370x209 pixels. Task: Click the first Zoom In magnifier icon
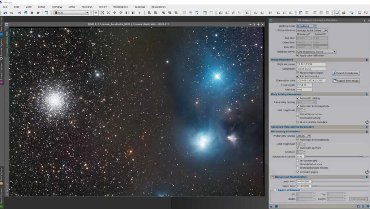click(149, 13)
